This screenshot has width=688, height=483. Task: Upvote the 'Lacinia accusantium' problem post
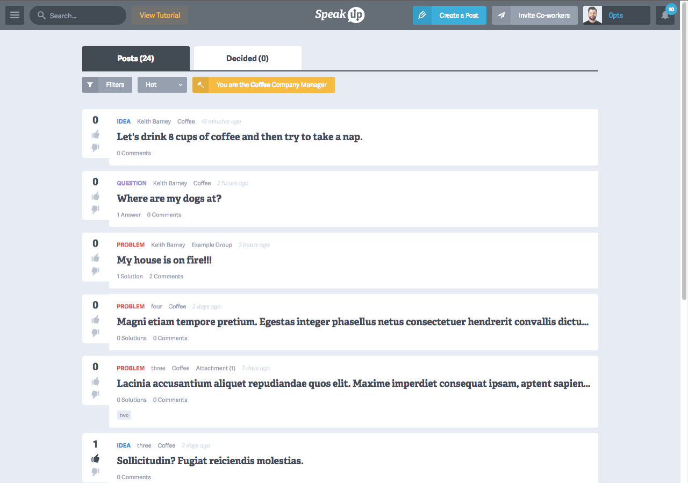point(96,381)
